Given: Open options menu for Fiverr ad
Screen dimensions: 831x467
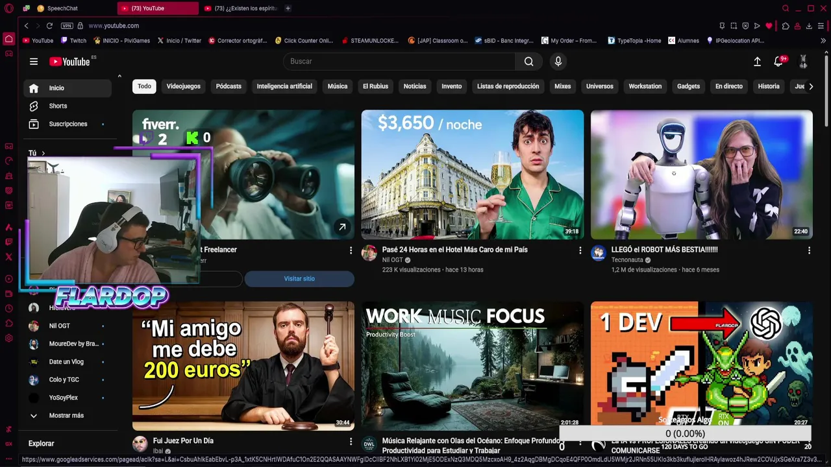Looking at the screenshot, I should (x=351, y=250).
